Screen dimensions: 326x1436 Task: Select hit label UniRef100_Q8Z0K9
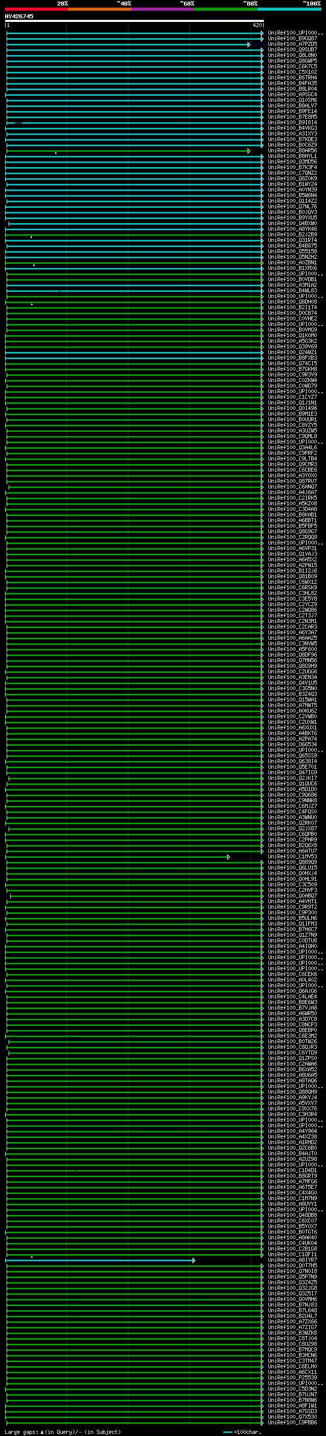tap(292, 178)
